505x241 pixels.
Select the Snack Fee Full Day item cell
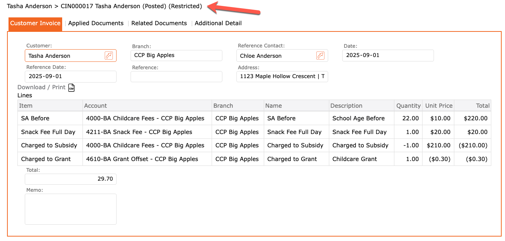point(50,132)
